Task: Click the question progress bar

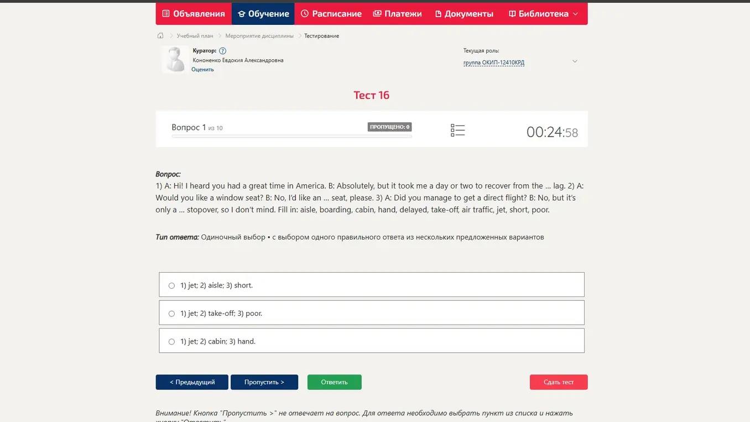Action: pyautogui.click(x=291, y=136)
